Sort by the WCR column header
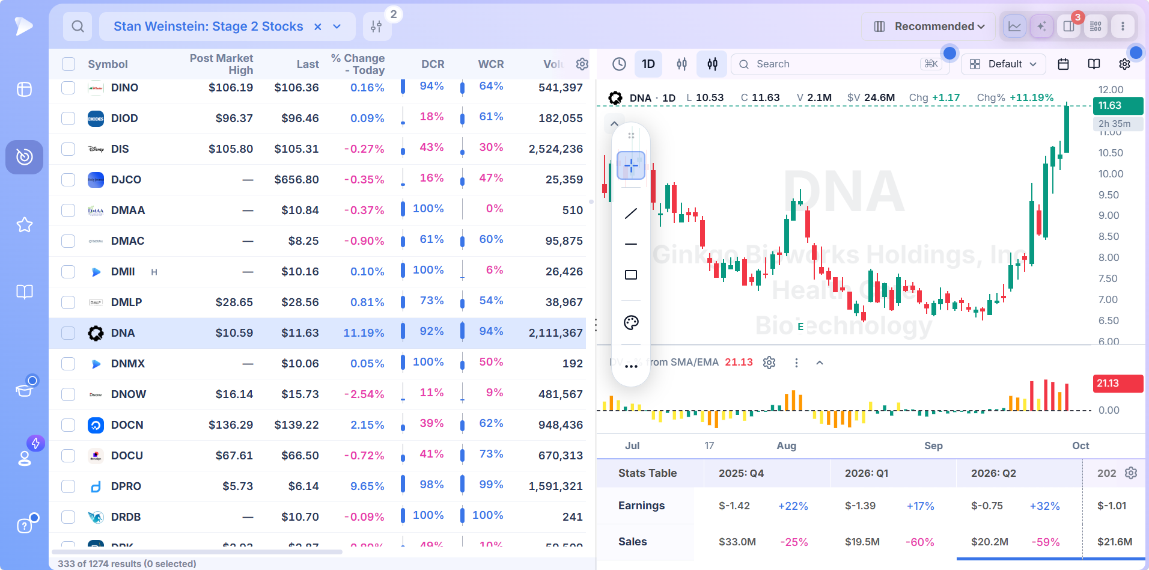1149x570 pixels. click(x=491, y=64)
